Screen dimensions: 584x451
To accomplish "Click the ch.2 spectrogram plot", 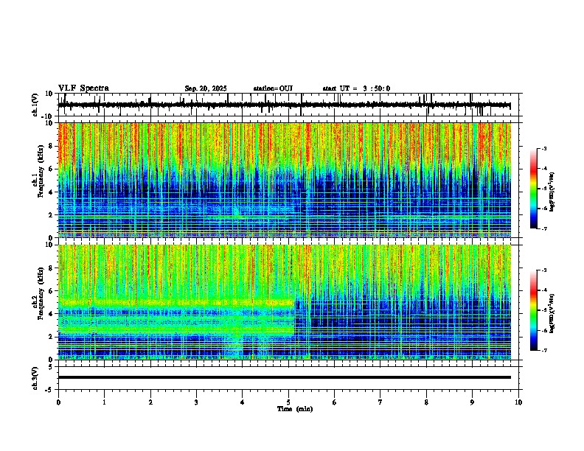I will point(285,302).
